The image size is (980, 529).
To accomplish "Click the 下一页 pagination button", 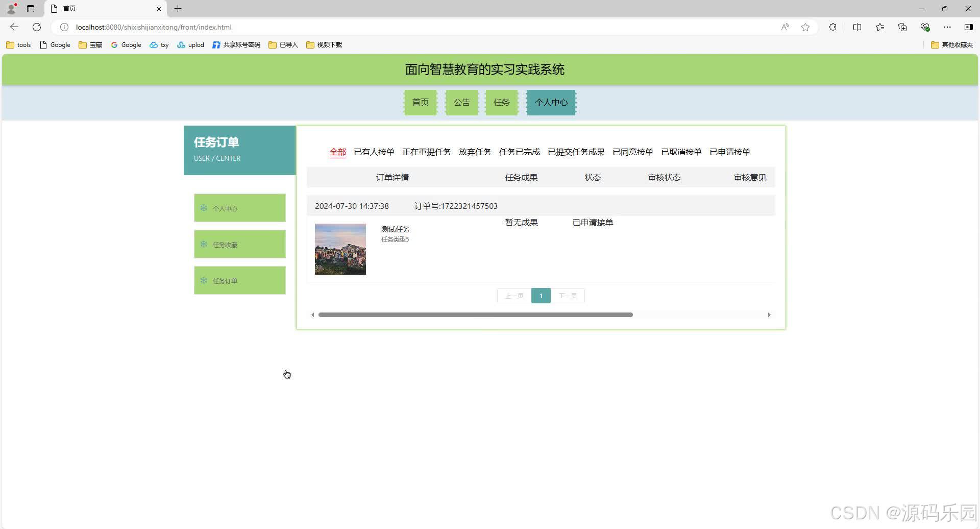I will pos(568,295).
